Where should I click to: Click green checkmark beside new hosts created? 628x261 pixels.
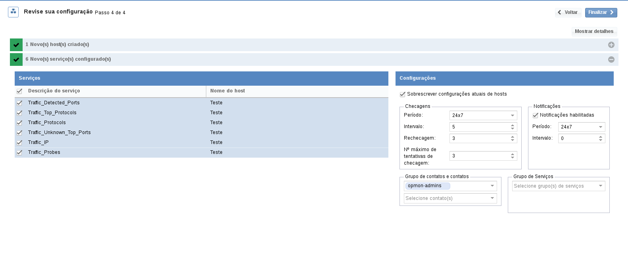tap(16, 45)
